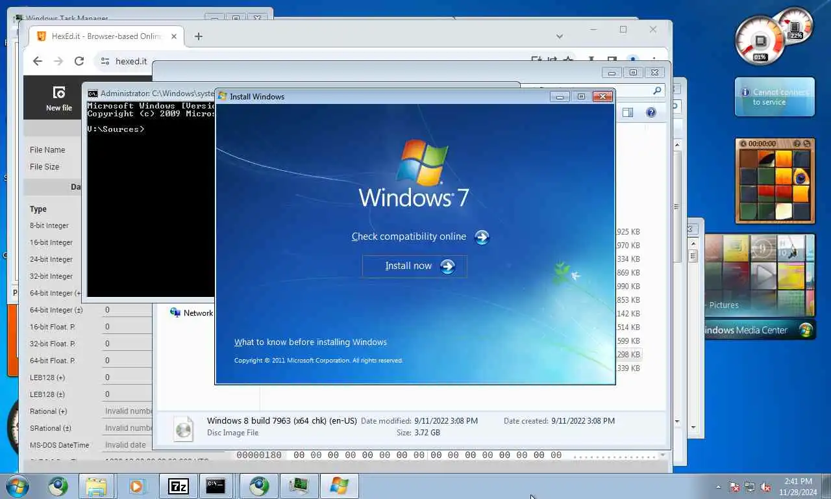This screenshot has width=831, height=499.
Task: Switch to second Chrome taskbar button
Action: (x=259, y=486)
